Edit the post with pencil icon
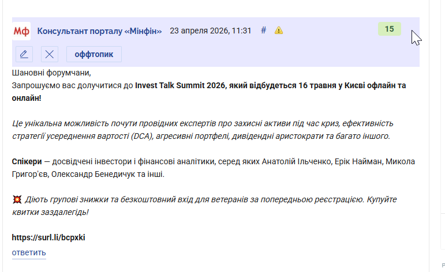This screenshot has width=445, height=272. (x=24, y=55)
